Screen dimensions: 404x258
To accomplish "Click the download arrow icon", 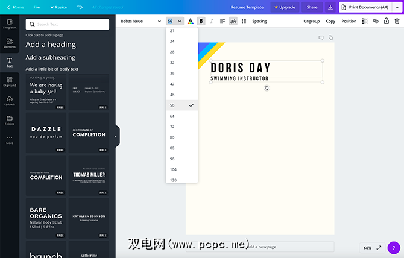I will (x=330, y=7).
